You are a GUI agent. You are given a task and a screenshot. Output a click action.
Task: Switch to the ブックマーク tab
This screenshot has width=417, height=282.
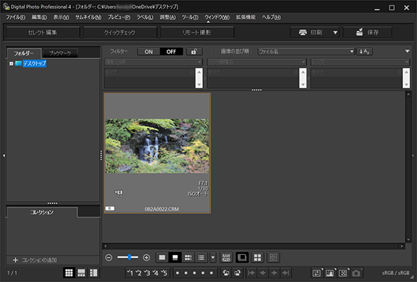click(59, 53)
